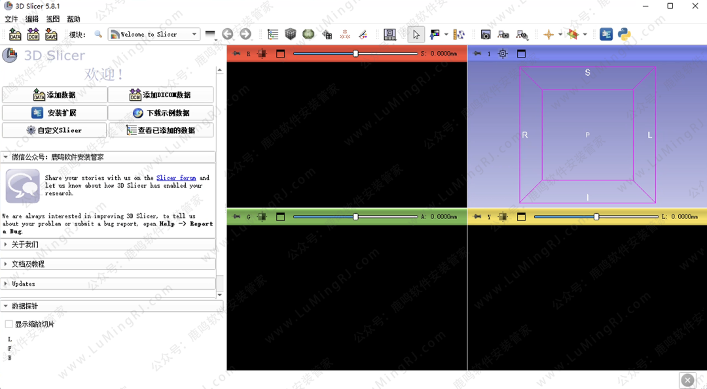The width and height of the screenshot is (707, 389).
Task: Toggle the crosshair tool
Action: (x=549, y=34)
